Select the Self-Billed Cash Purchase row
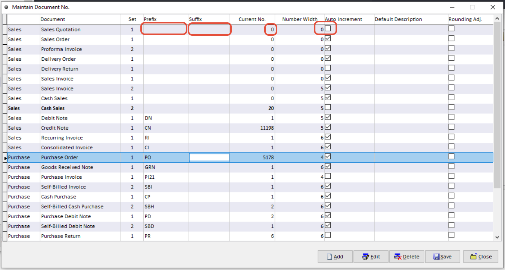The width and height of the screenshot is (505, 270). click(250, 207)
